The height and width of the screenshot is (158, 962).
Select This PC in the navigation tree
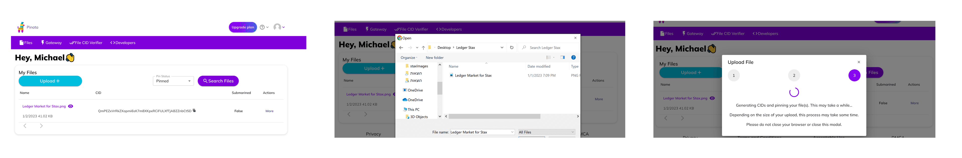click(x=411, y=109)
